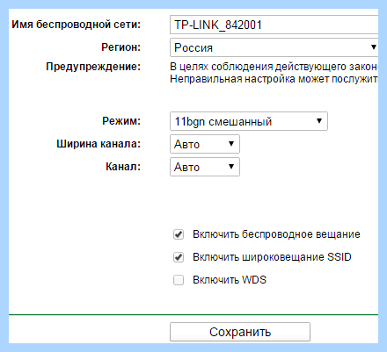The image size is (387, 352).
Task: Click the Сохранить button
Action: [x=240, y=332]
